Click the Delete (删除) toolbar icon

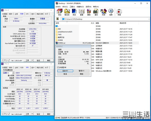pyautogui.click(x=89, y=12)
